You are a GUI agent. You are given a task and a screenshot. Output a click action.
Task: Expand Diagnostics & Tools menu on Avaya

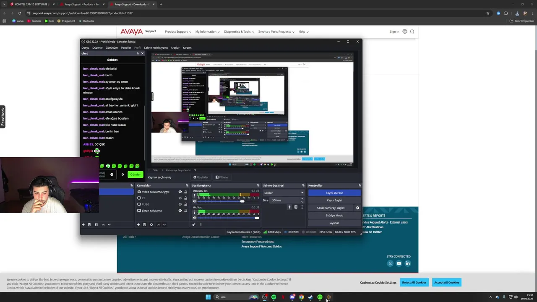[x=239, y=31]
